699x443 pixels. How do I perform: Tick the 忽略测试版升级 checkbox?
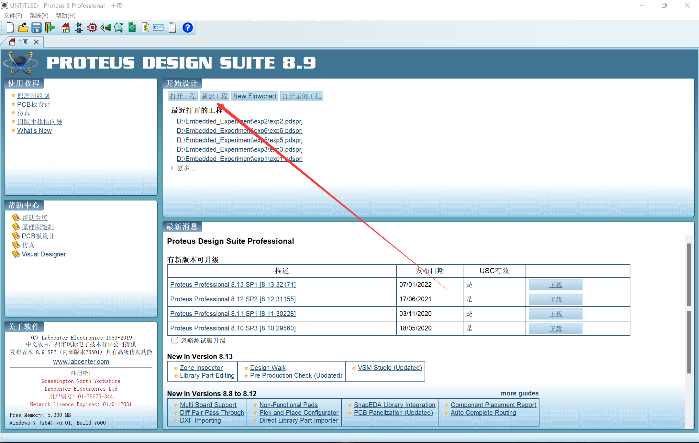click(175, 340)
